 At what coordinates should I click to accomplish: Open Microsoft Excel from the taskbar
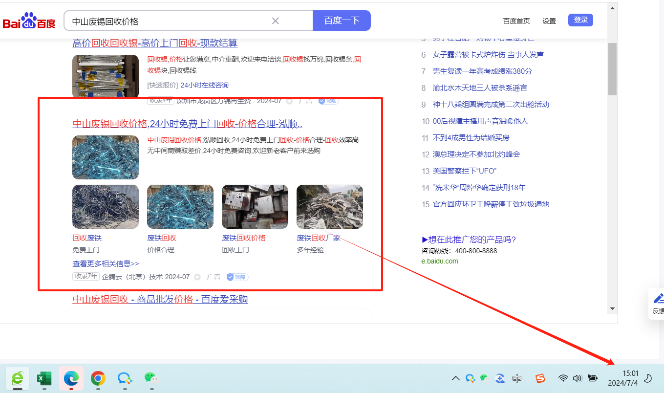(44, 378)
